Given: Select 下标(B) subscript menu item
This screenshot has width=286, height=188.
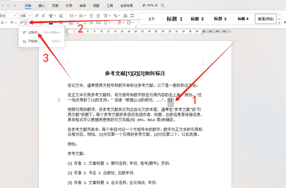Looking at the screenshot, I should click(x=42, y=41).
